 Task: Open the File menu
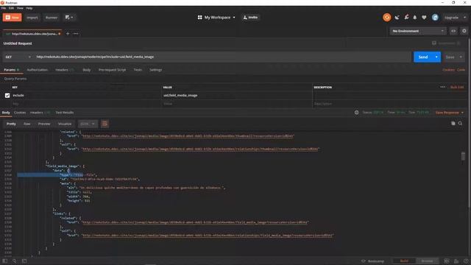click(4, 8)
